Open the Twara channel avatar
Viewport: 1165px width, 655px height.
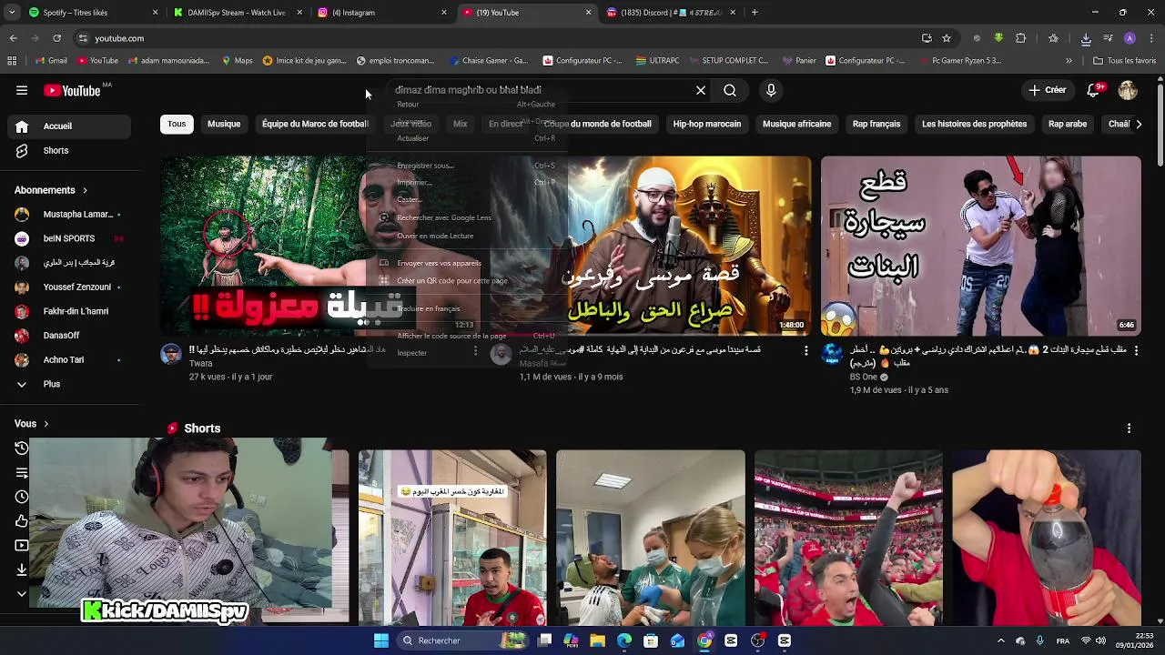click(x=171, y=354)
